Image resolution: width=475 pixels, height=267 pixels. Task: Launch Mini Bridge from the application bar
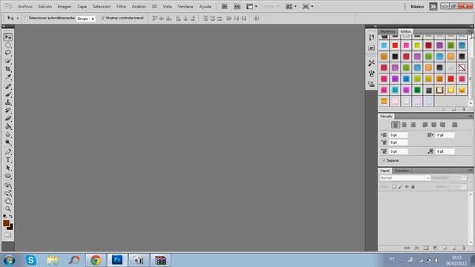point(237,7)
